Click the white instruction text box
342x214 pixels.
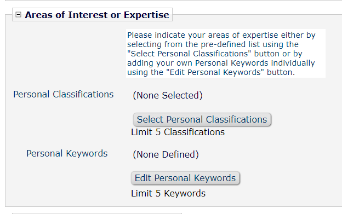pyautogui.click(x=226, y=53)
